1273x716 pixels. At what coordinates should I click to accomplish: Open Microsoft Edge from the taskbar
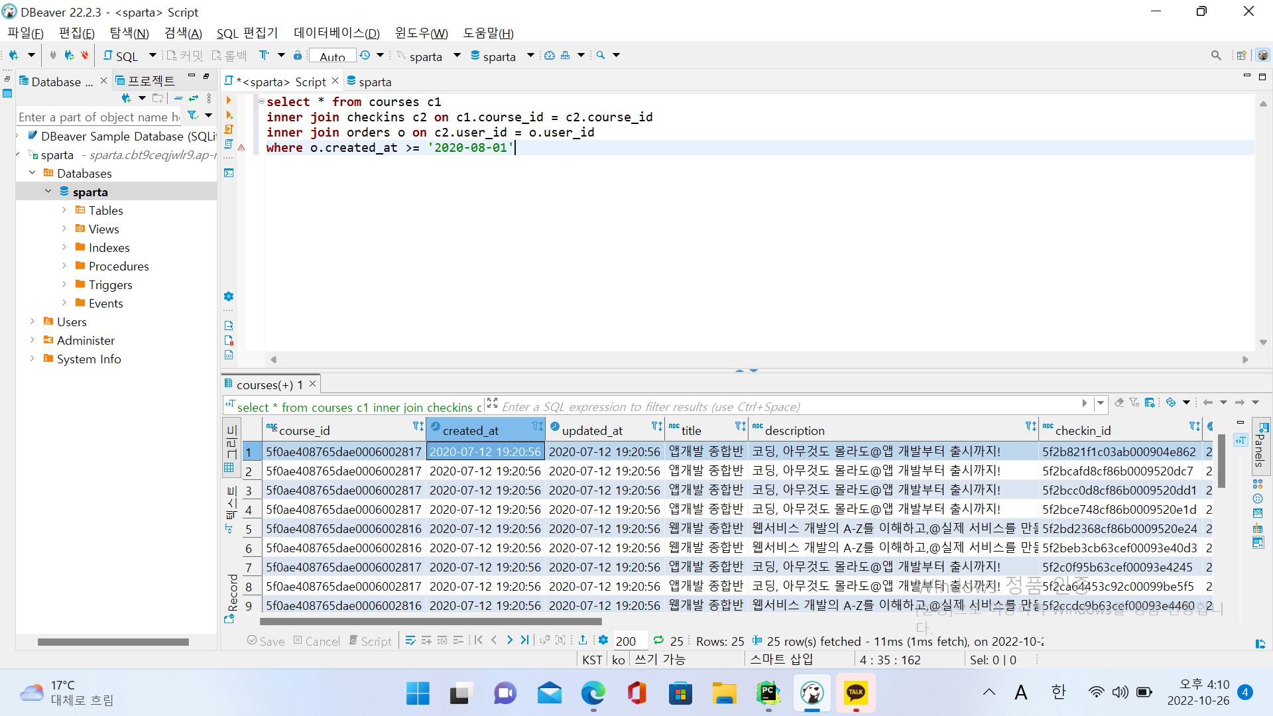[593, 693]
